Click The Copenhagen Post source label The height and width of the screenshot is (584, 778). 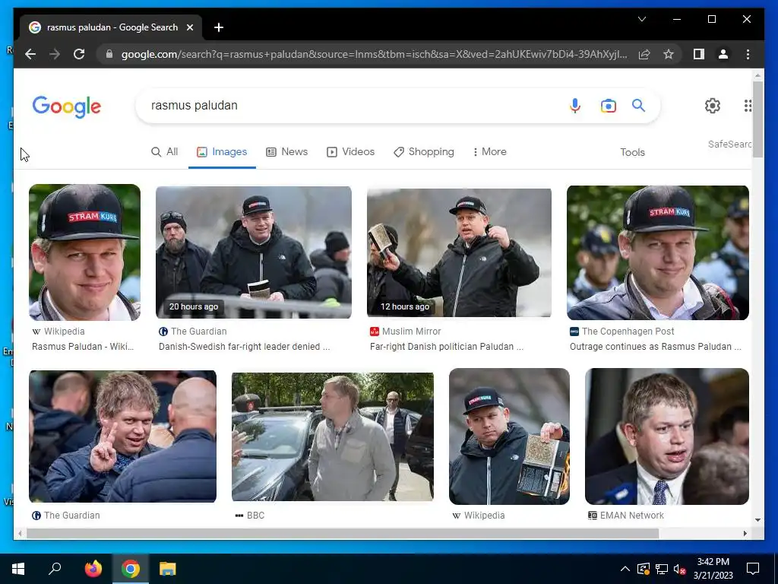(622, 332)
